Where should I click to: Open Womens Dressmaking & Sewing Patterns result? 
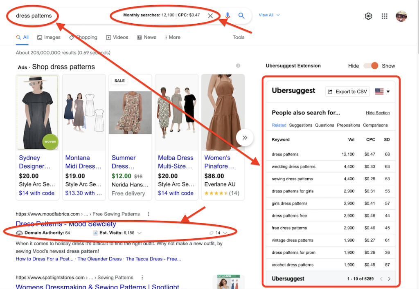pyautogui.click(x=101, y=286)
